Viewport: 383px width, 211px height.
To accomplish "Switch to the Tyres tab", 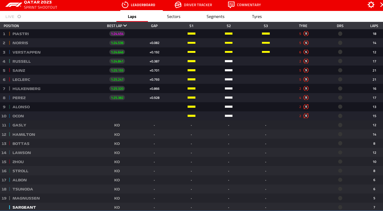I will (x=257, y=17).
